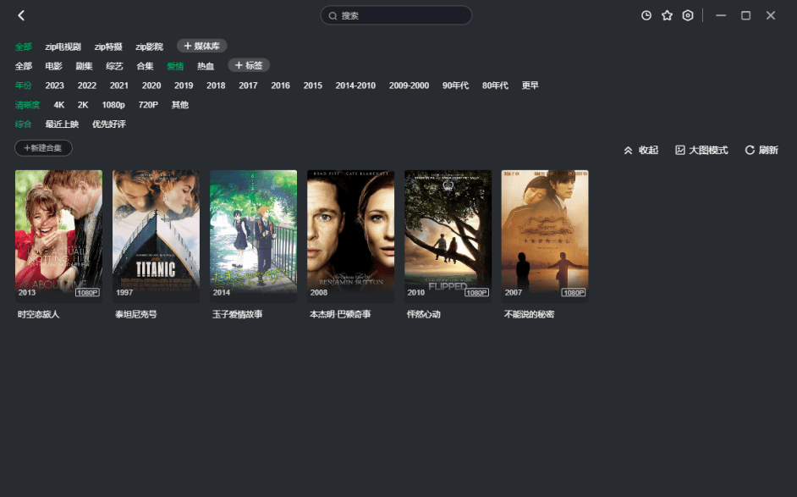Switch to 大图模式 large image view
Image resolution: width=797 pixels, height=497 pixels.
tap(701, 150)
